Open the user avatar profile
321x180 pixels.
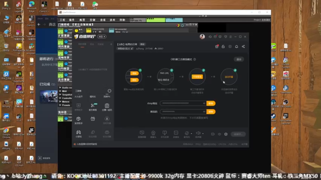point(202,36)
